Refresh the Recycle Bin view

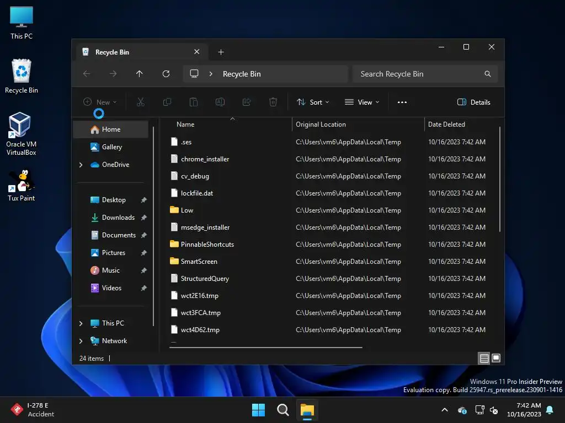pos(166,74)
